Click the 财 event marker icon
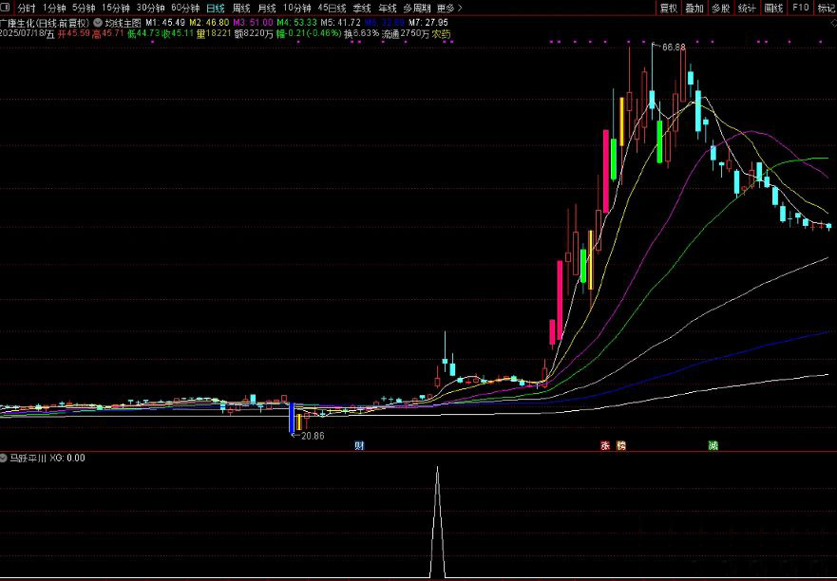 click(x=359, y=445)
